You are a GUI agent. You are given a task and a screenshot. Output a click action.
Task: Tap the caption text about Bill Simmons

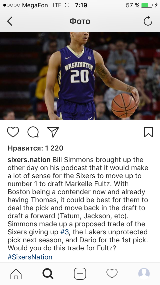tap(78, 204)
